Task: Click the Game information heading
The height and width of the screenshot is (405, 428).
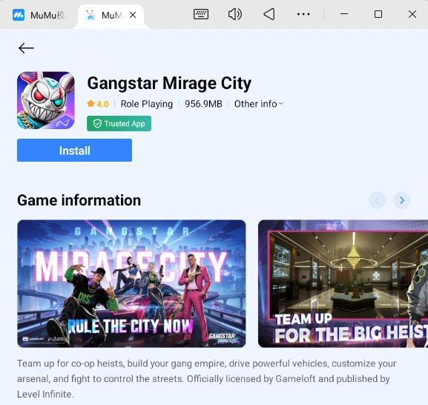Action: point(79,200)
